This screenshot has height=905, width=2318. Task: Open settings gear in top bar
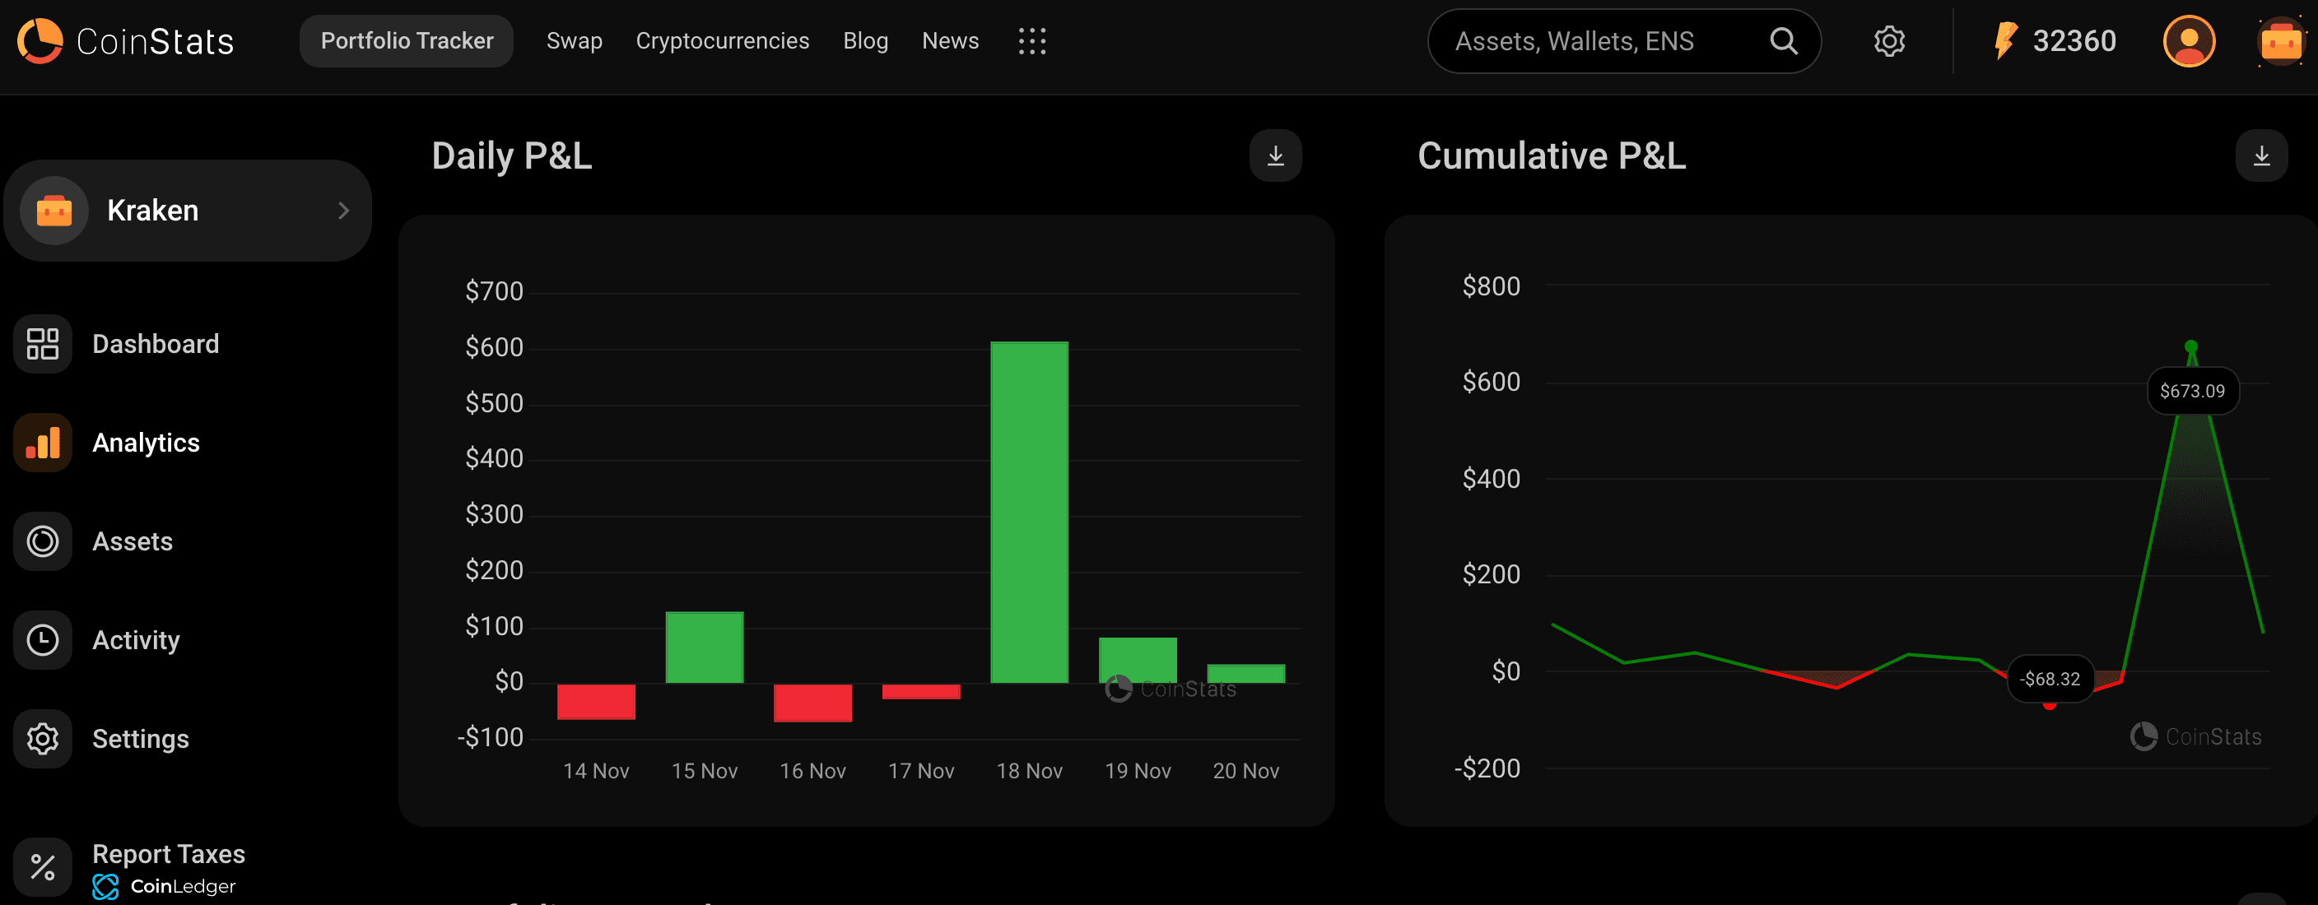(1889, 40)
